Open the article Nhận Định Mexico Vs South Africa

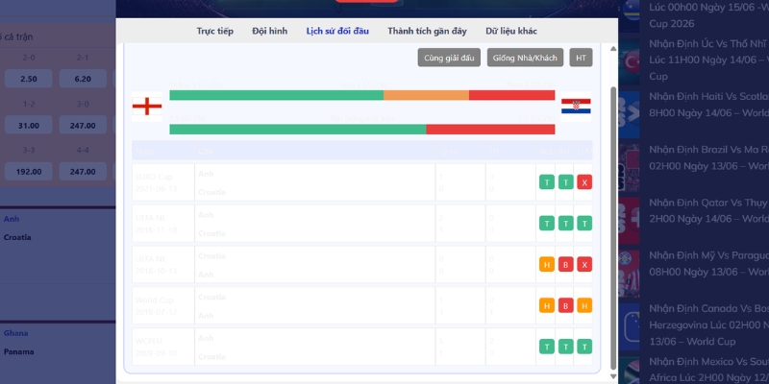[708, 370]
